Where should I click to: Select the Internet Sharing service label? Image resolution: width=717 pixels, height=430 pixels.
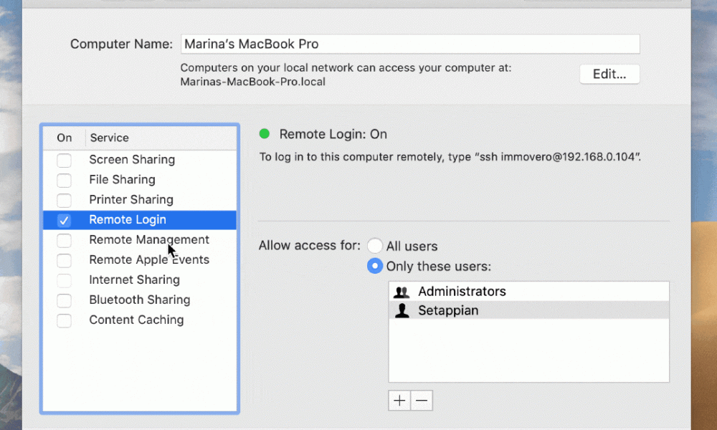click(135, 279)
